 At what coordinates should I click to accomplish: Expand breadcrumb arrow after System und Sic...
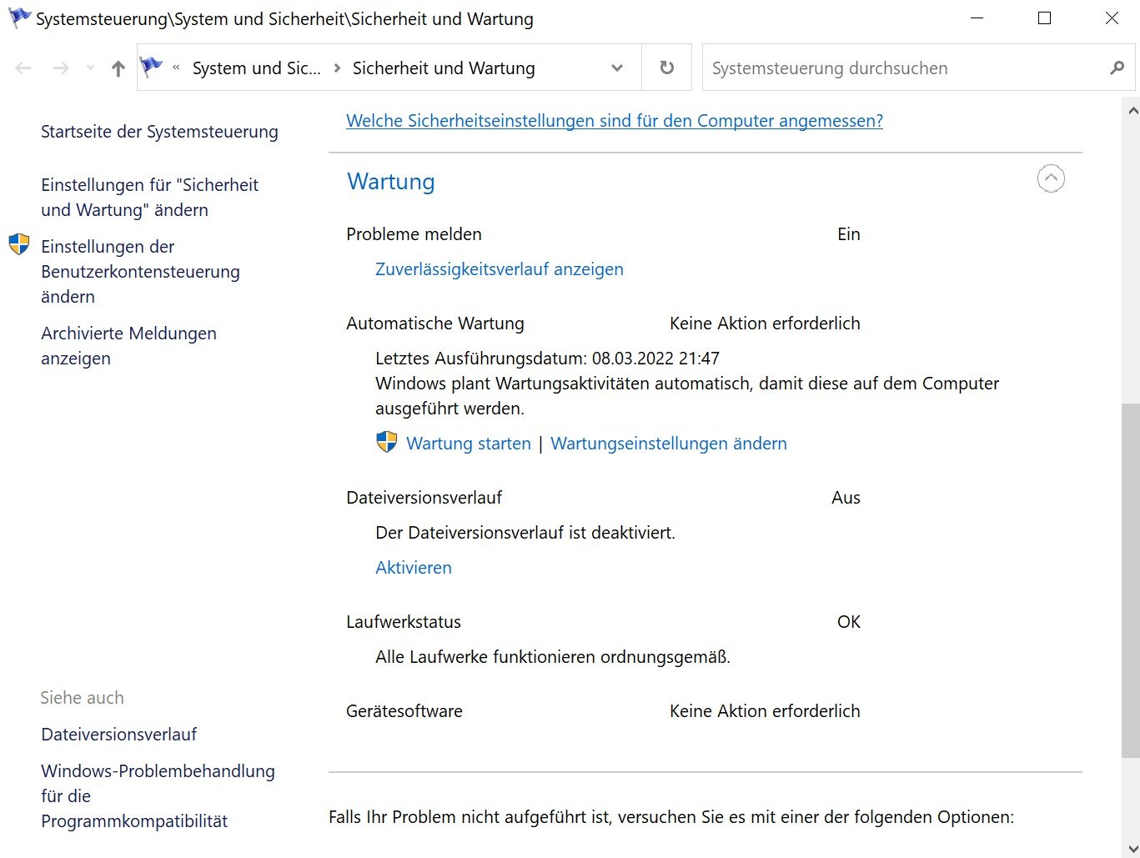(337, 68)
